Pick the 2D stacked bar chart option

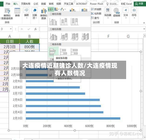[63, 52]
